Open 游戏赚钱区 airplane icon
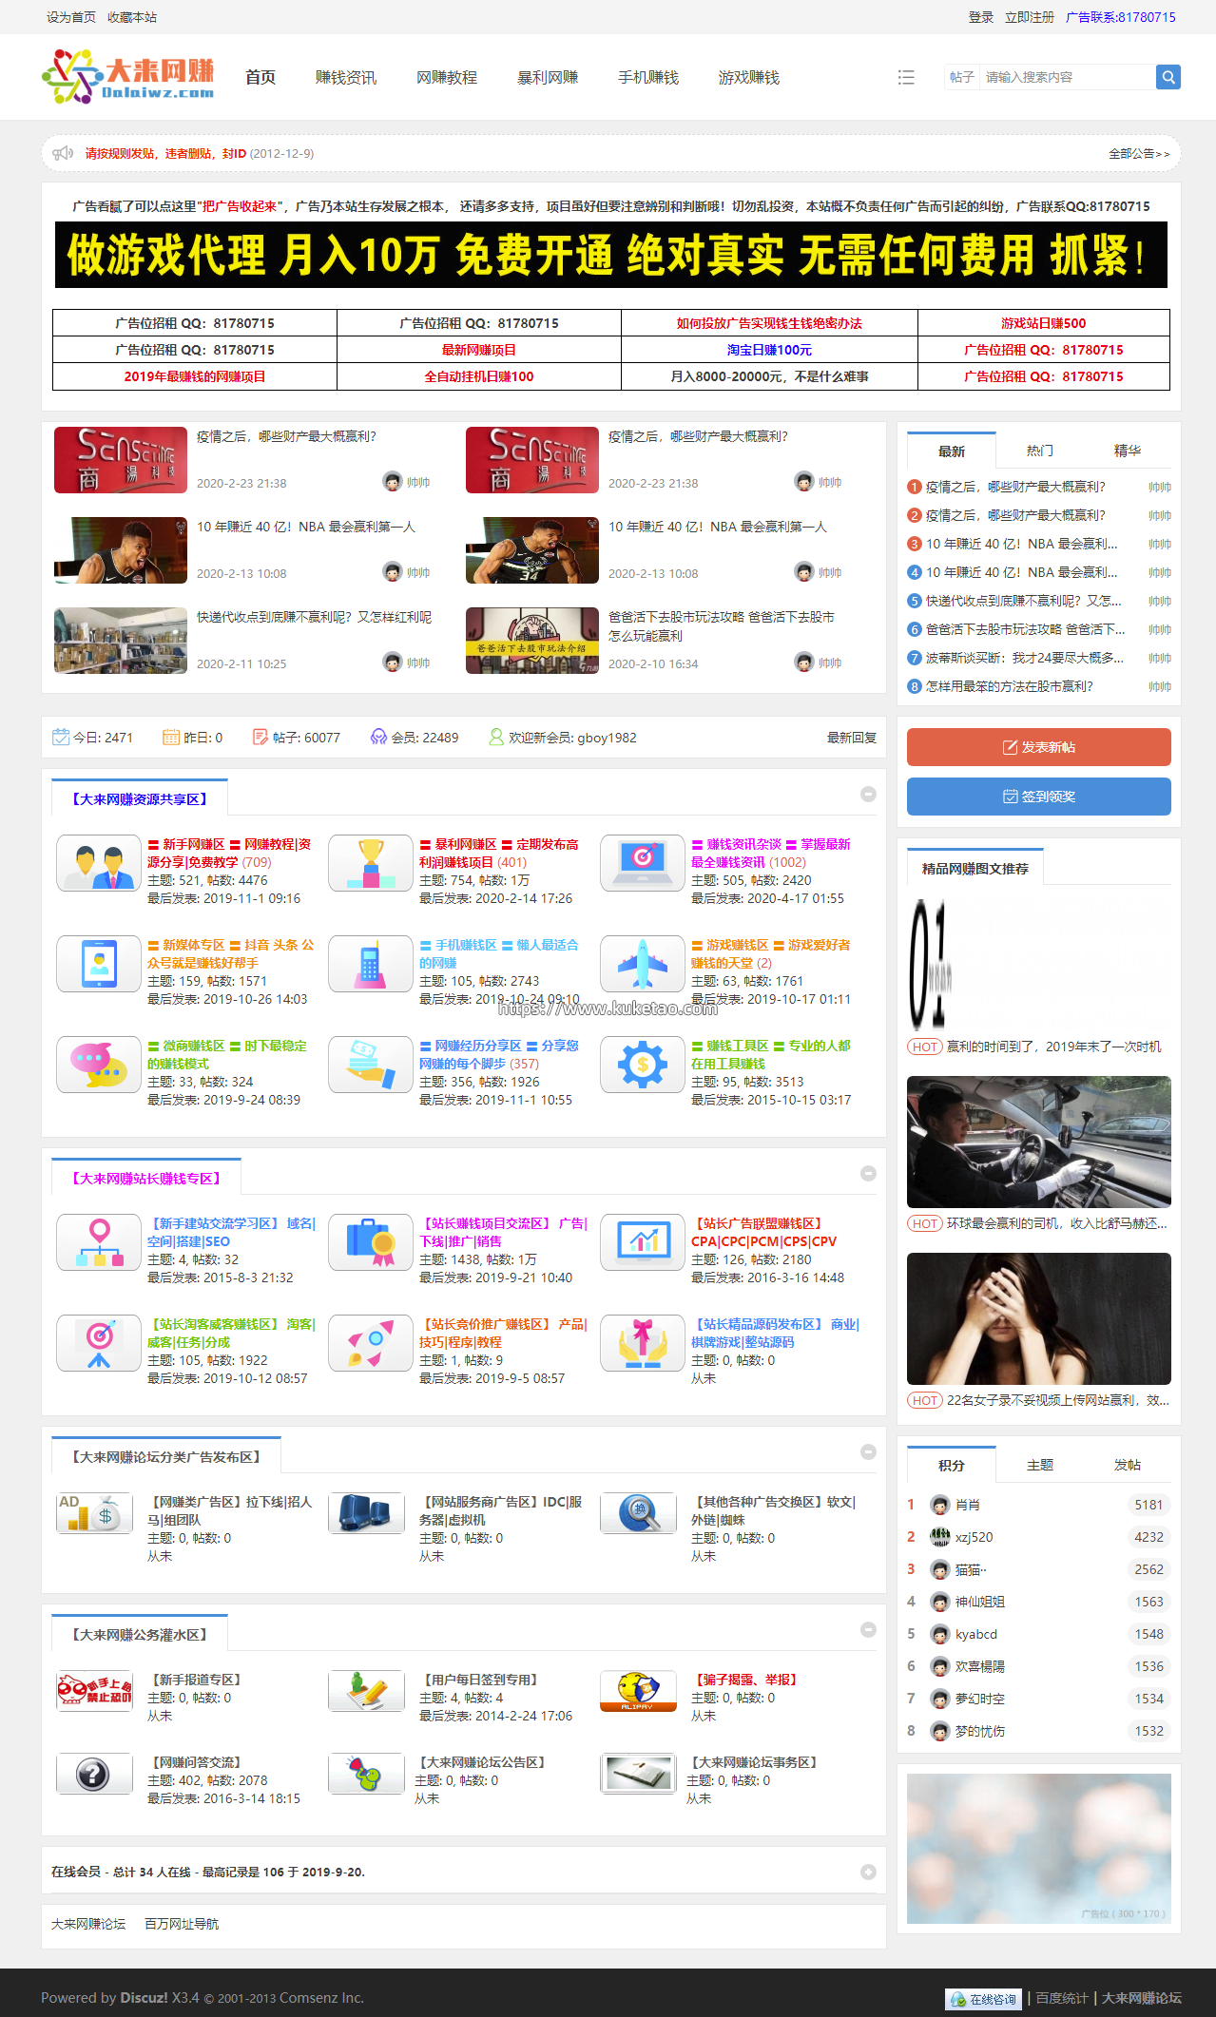 (643, 963)
